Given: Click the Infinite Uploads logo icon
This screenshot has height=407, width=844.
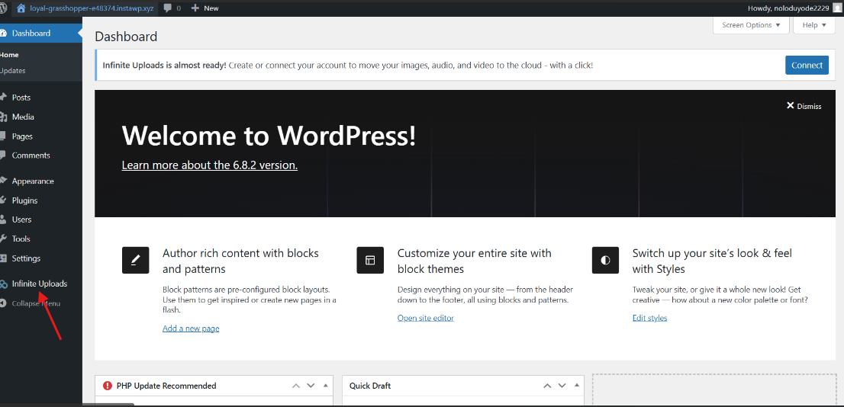Looking at the screenshot, I should click(3, 284).
